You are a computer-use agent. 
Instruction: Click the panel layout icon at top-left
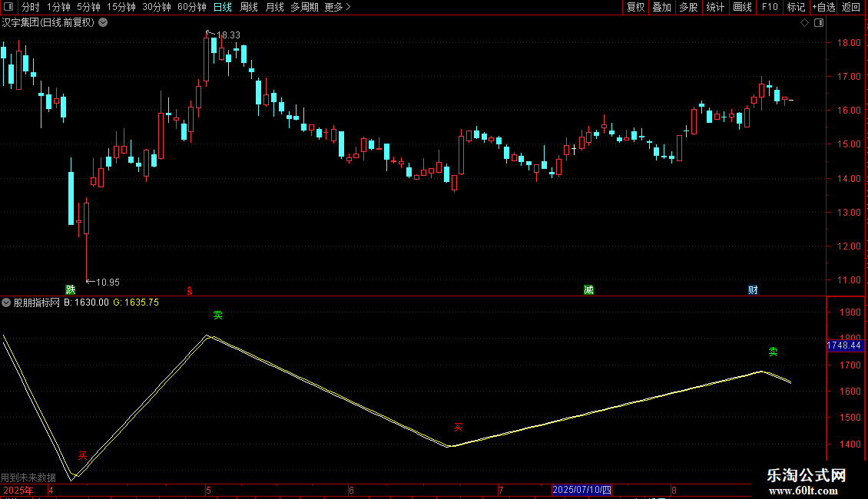pos(8,7)
